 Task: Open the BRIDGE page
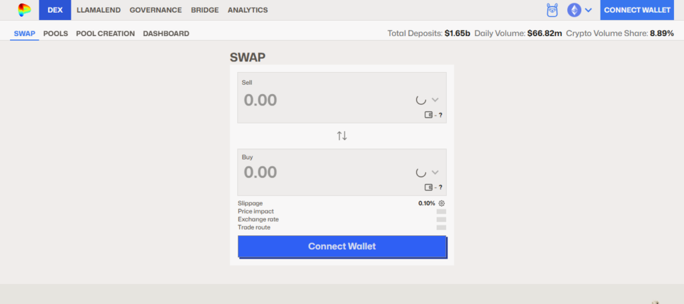point(204,10)
